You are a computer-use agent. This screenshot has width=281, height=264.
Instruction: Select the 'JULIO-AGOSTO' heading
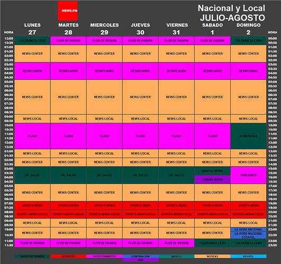pyautogui.click(x=232, y=18)
